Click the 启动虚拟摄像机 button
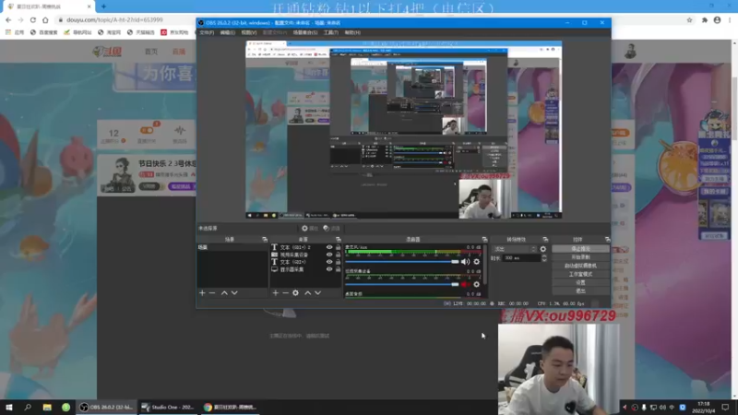Screen dimensions: 738x415 click(x=580, y=266)
